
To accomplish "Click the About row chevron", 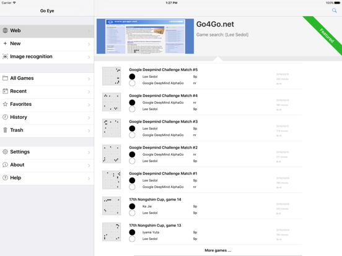I will (x=89, y=166).
